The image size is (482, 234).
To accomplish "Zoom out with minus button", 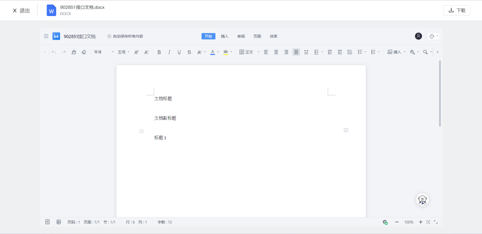I will 397,222.
